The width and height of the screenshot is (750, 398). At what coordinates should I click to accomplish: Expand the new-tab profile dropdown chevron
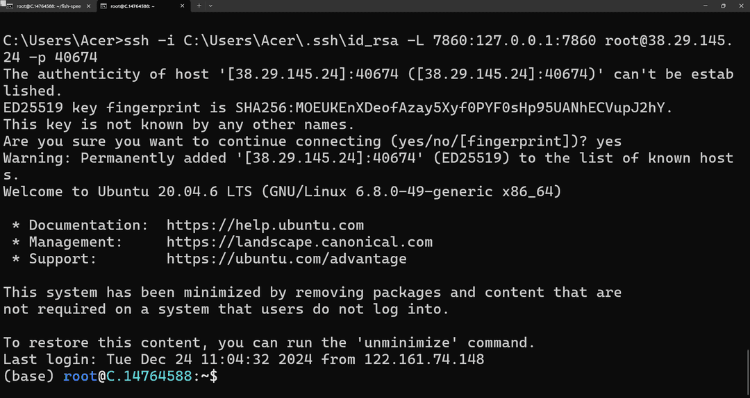tap(211, 6)
